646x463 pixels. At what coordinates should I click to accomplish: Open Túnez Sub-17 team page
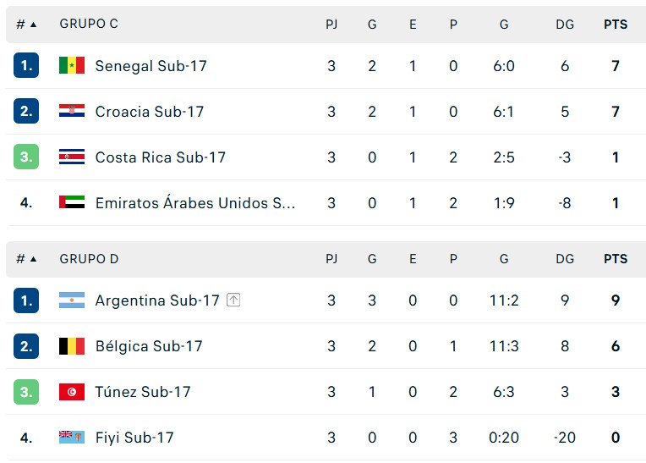(143, 392)
